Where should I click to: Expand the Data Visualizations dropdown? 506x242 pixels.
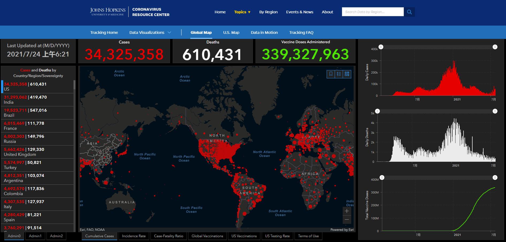pyautogui.click(x=150, y=33)
